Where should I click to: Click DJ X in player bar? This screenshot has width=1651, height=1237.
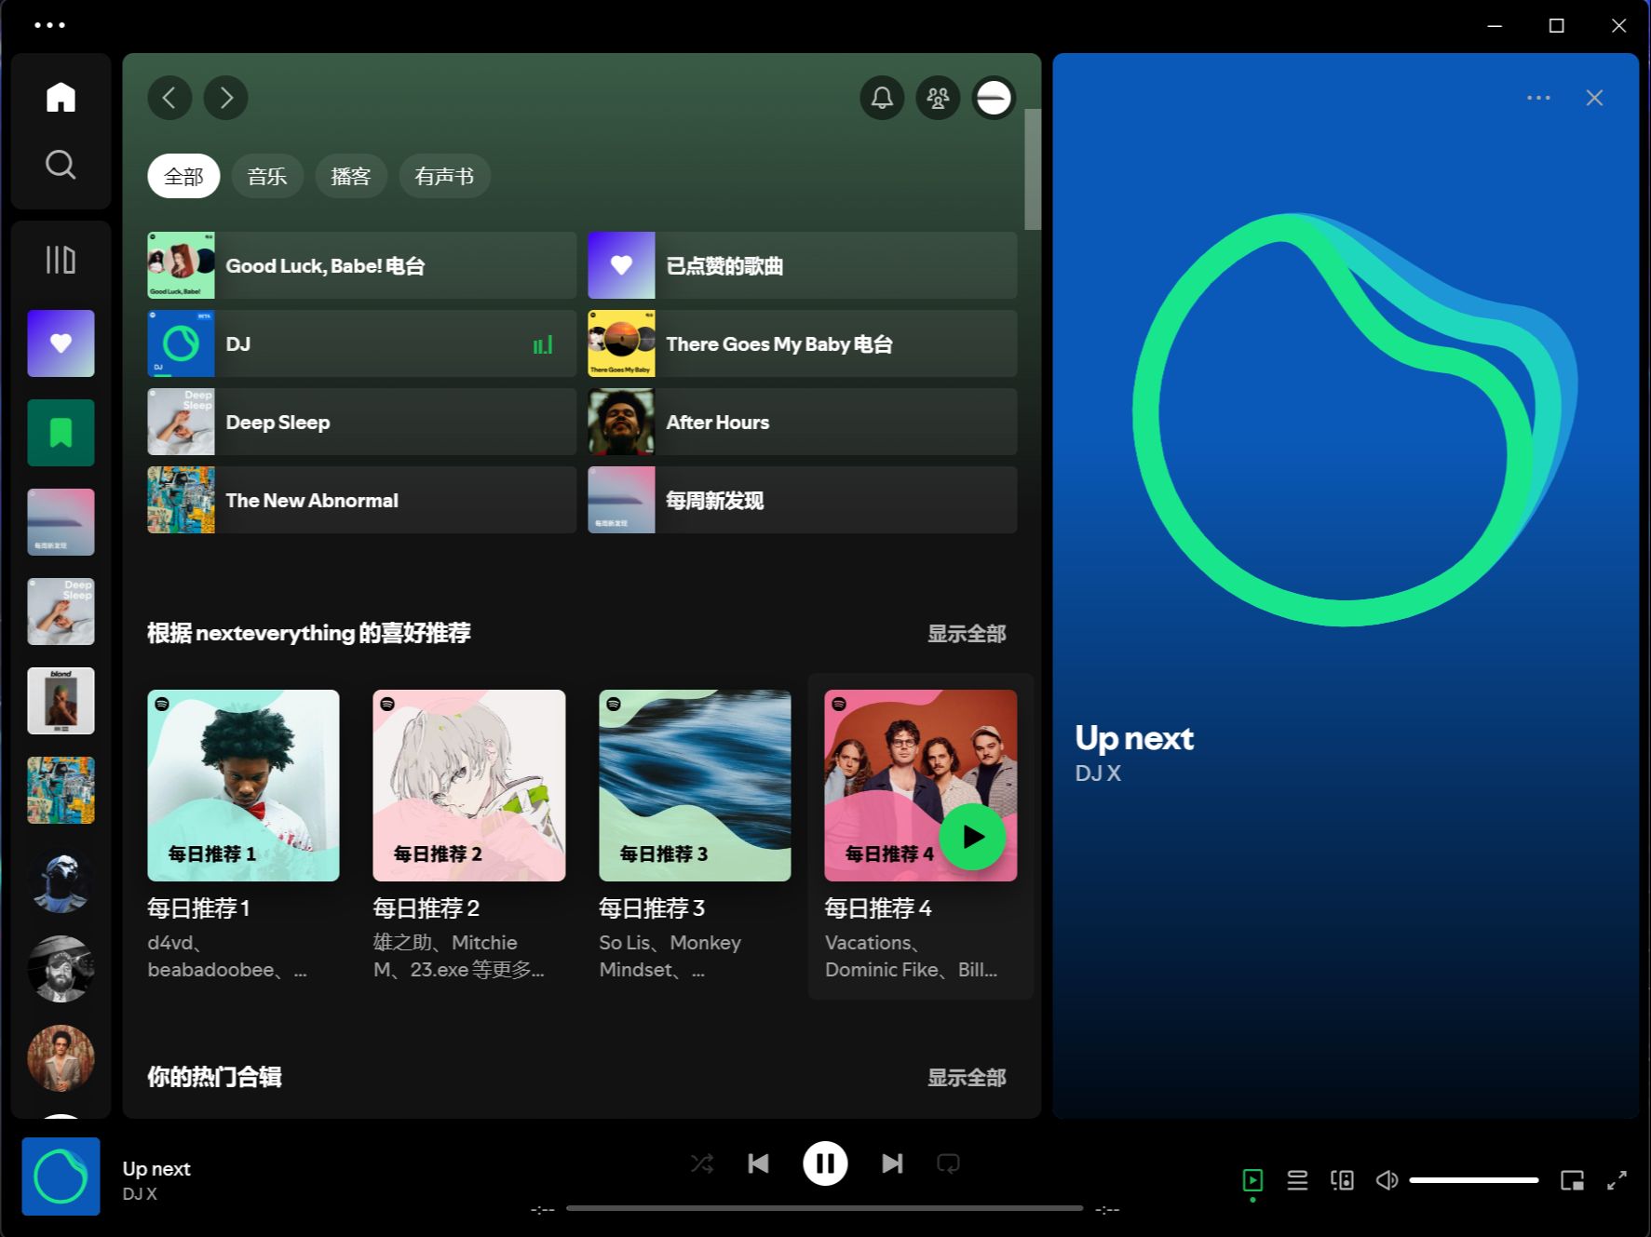[x=140, y=1194]
